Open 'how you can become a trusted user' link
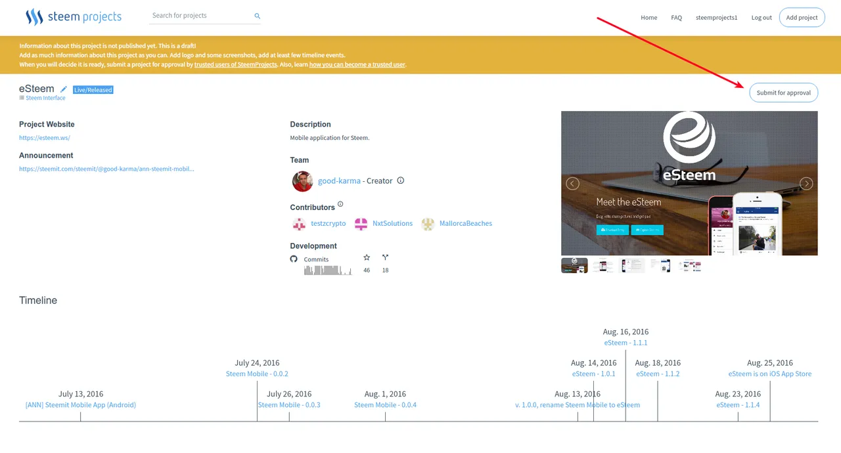The image size is (841, 453). pos(357,65)
